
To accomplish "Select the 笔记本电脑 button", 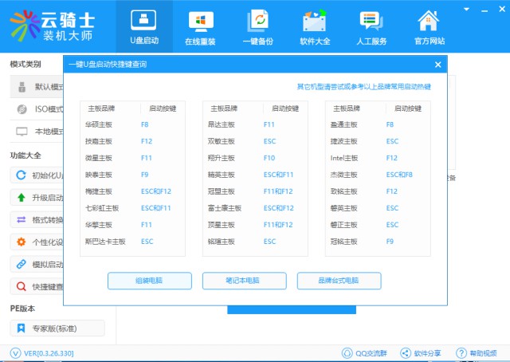I will pos(245,281).
